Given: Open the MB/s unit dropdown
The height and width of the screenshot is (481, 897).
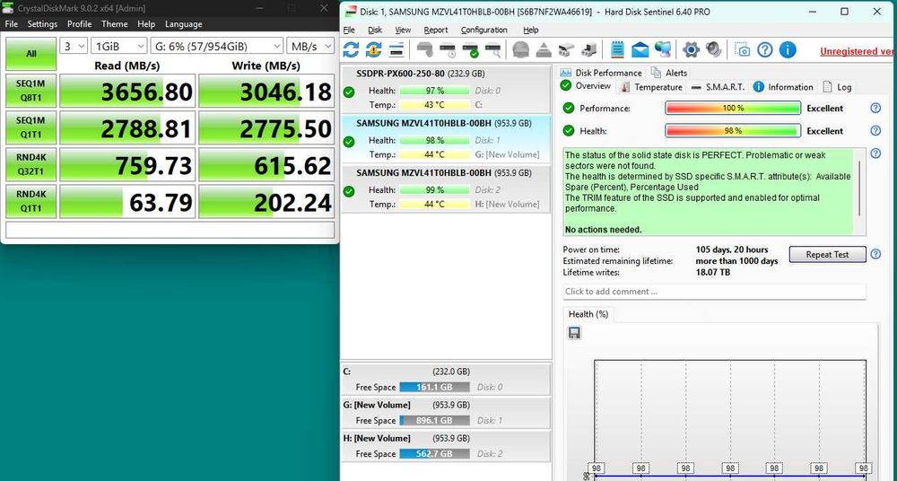Looking at the screenshot, I should [310, 47].
